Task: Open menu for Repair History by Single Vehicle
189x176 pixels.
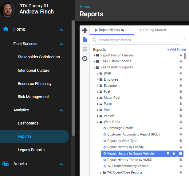Action: point(180,154)
